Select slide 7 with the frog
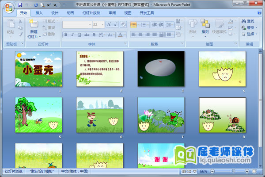Image resolution: width=265 pixels, height=177 pixels. click(x=161, y=115)
